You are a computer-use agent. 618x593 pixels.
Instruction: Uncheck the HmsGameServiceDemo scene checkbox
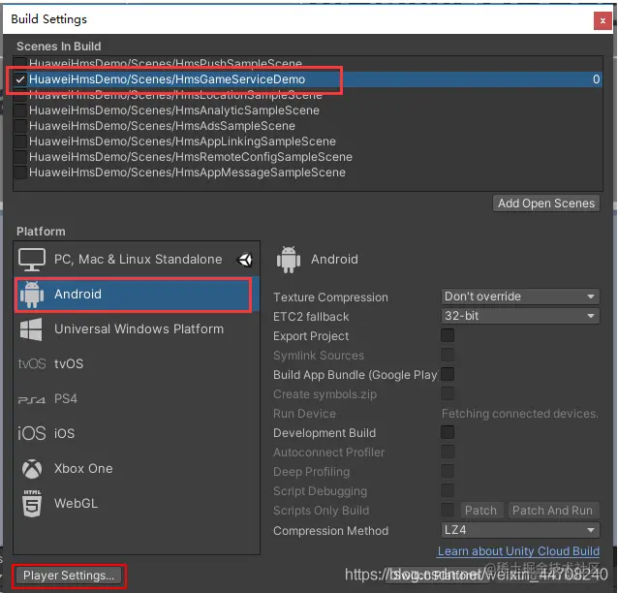pos(20,79)
